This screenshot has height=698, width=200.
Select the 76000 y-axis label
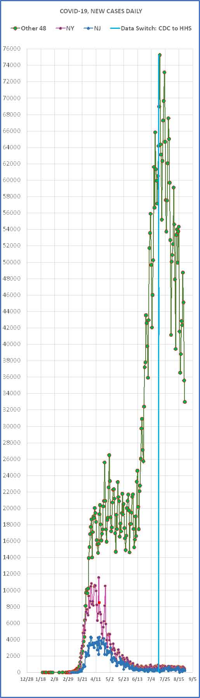point(13,49)
